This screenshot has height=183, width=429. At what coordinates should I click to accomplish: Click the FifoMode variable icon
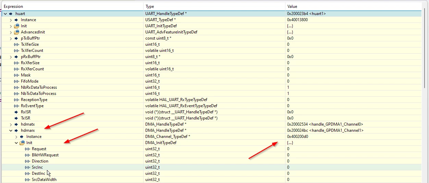pos(16,81)
